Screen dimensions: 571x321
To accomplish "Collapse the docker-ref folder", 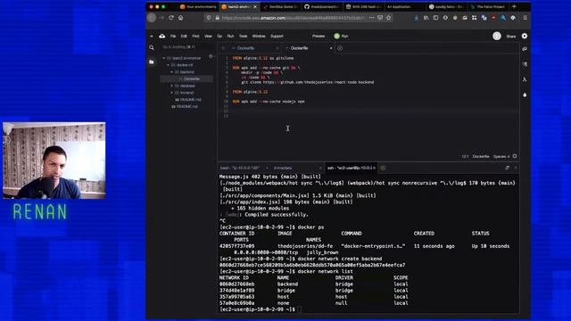I will coord(169,65).
